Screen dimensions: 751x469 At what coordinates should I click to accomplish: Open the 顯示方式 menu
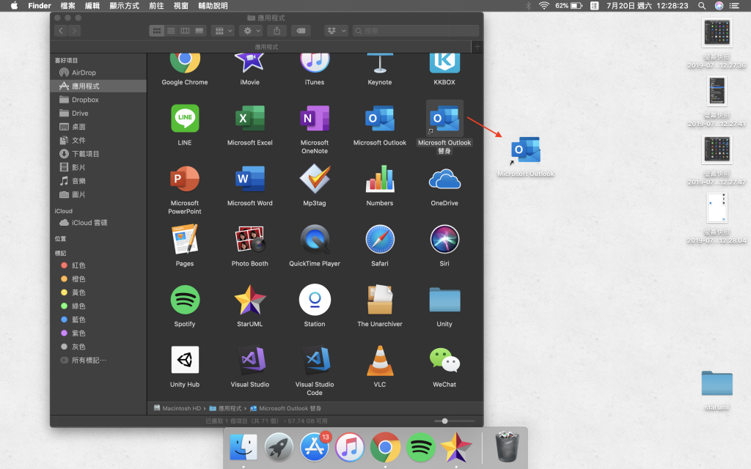click(124, 6)
